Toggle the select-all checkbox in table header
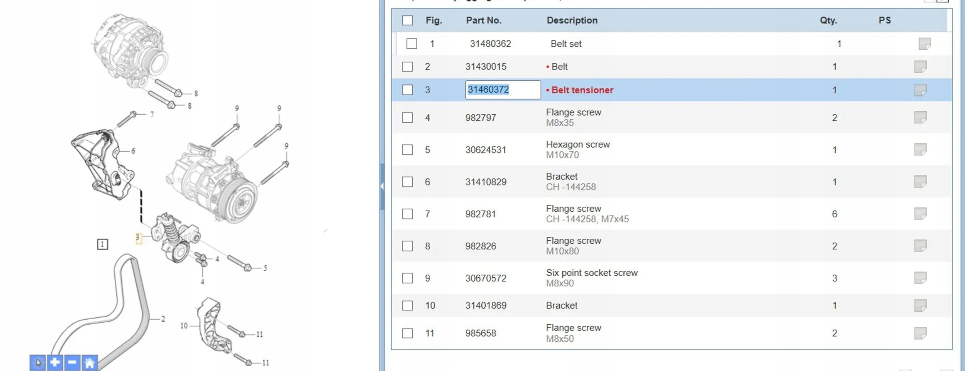 pos(407,20)
